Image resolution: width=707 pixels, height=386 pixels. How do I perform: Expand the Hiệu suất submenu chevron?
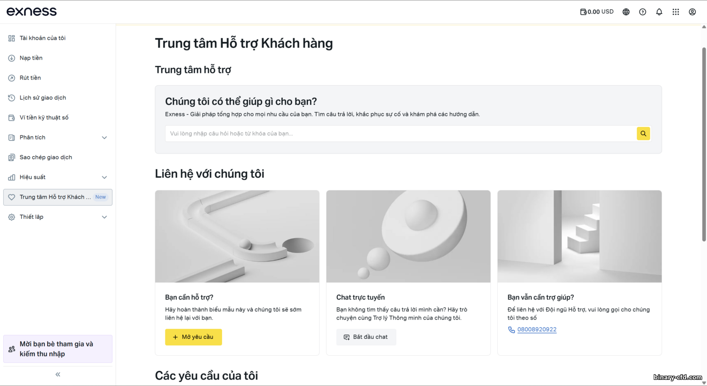[104, 177]
